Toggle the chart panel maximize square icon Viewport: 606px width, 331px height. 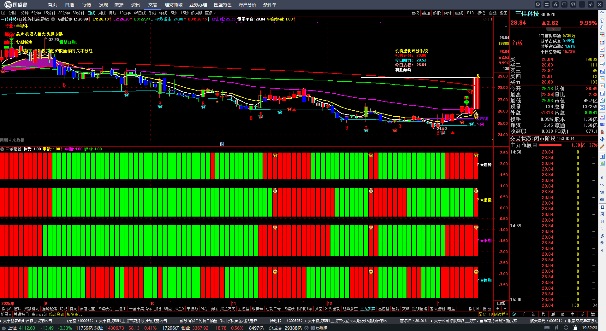(x=490, y=19)
